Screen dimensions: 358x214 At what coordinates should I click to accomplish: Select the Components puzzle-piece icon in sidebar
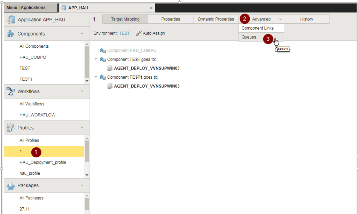(x=10, y=33)
